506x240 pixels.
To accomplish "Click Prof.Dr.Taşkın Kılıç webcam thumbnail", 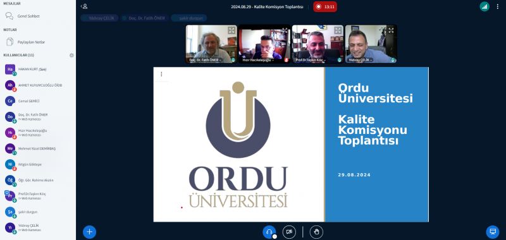I will tap(318, 44).
